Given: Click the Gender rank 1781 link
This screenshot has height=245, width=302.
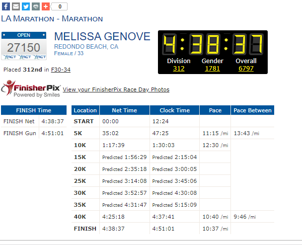Looking at the screenshot, I should 212,69.
